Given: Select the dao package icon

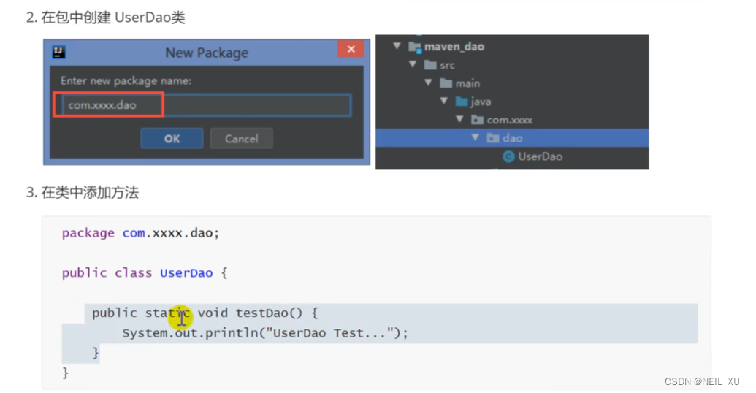Looking at the screenshot, I should pyautogui.click(x=493, y=138).
